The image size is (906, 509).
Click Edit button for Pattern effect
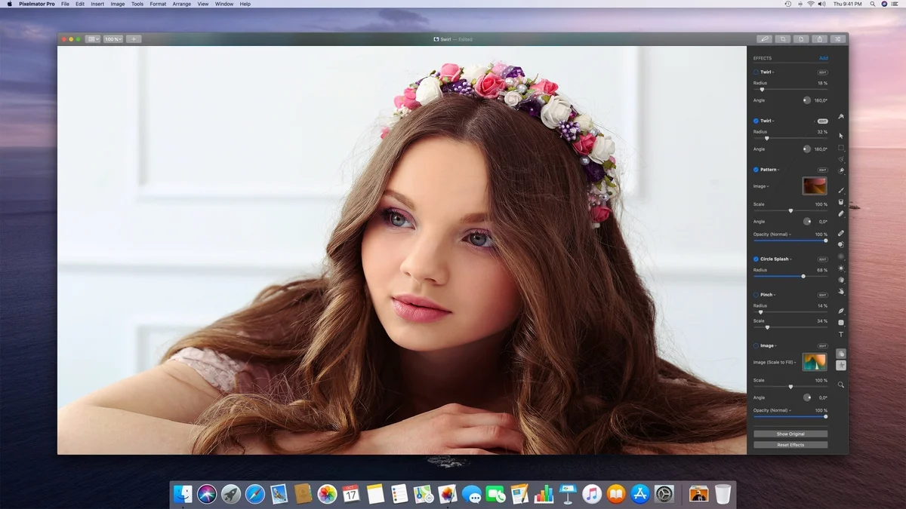(822, 170)
